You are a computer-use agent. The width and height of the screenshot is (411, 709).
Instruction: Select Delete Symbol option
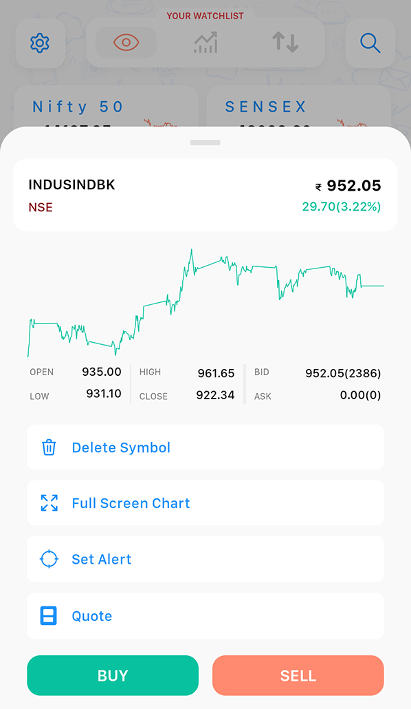pos(205,447)
